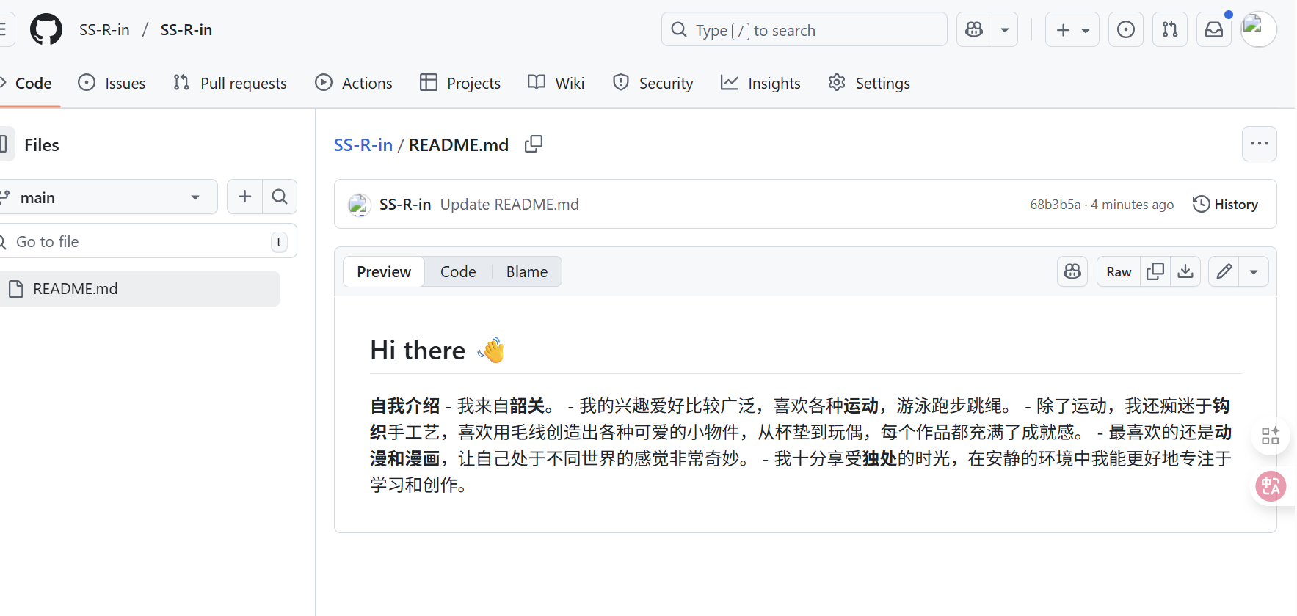Click the Hi there heading
Viewport: 1297px width, 616px height.
437,351
